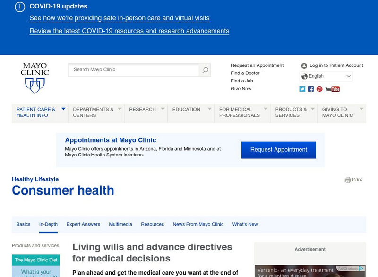Open Mayo Clinic's Facebook page
Screen dimensions: 378x277
tap(310, 89)
